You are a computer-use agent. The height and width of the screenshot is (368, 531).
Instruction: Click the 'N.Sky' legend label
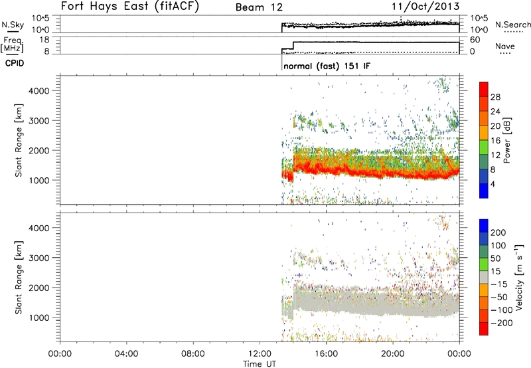(13, 25)
